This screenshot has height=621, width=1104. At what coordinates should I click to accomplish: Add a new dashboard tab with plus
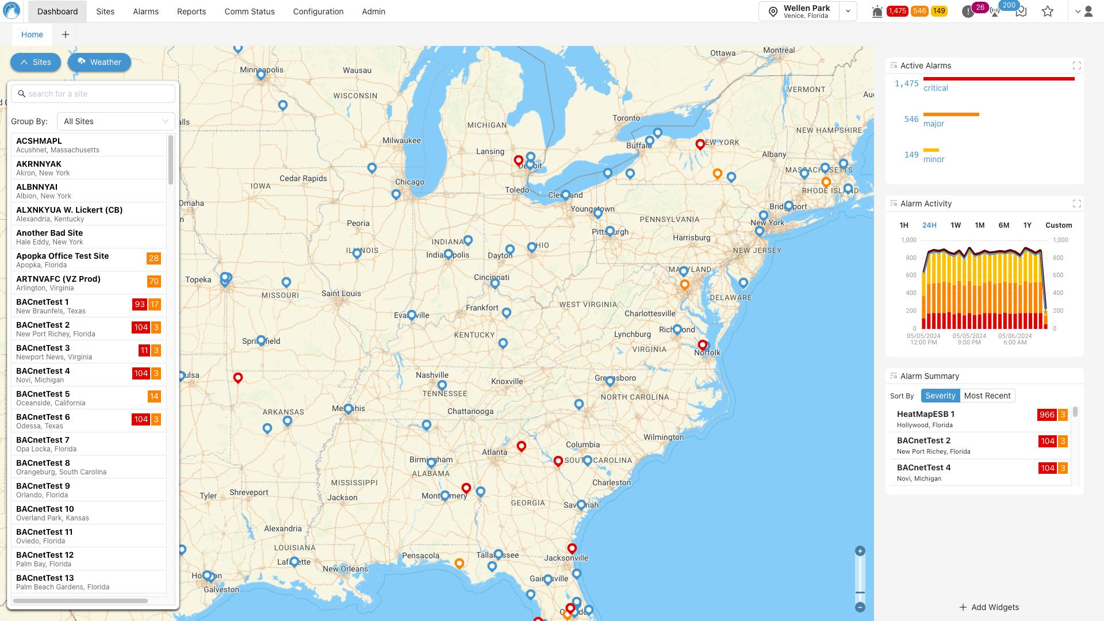pyautogui.click(x=66, y=34)
